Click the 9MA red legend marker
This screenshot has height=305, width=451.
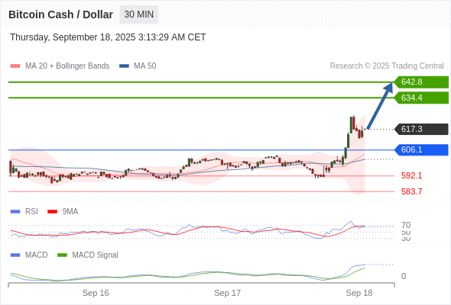tap(52, 212)
